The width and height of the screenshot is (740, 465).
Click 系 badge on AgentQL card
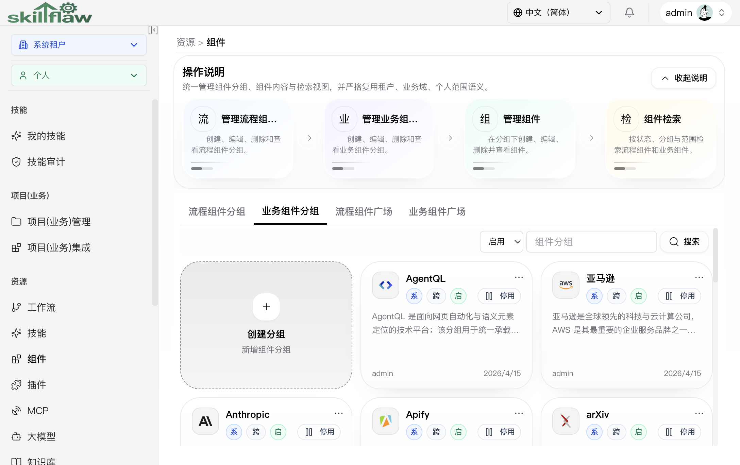pos(414,296)
